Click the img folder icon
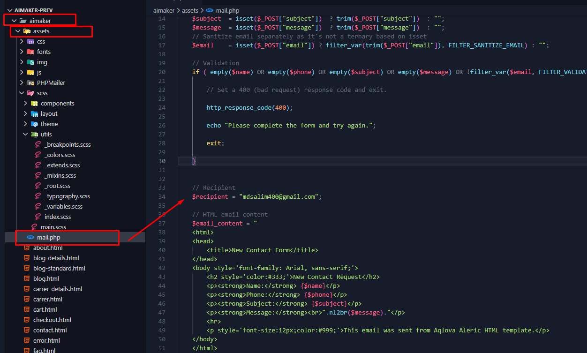587x353 pixels. [x=30, y=62]
